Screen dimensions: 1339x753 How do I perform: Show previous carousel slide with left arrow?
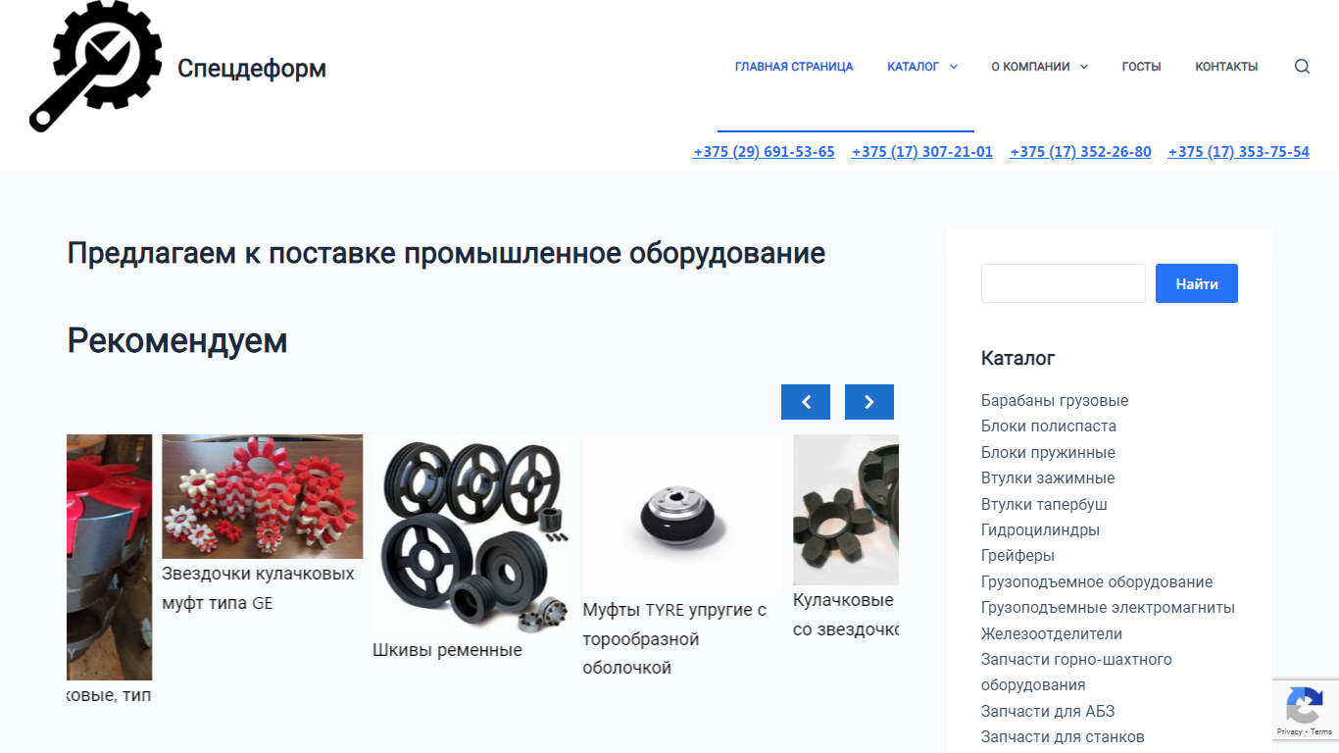coord(806,402)
